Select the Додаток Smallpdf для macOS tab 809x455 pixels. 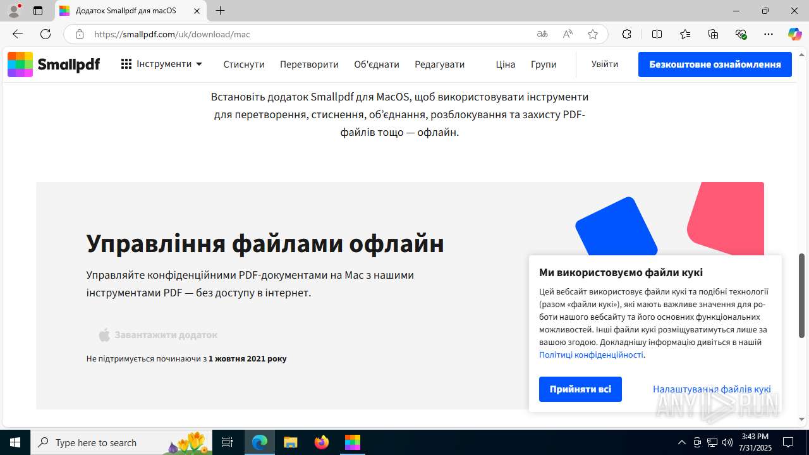click(x=131, y=11)
